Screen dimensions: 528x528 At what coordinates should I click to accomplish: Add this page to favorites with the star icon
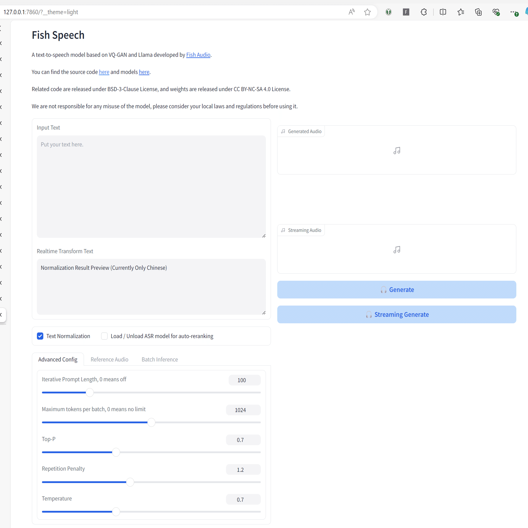(x=367, y=12)
